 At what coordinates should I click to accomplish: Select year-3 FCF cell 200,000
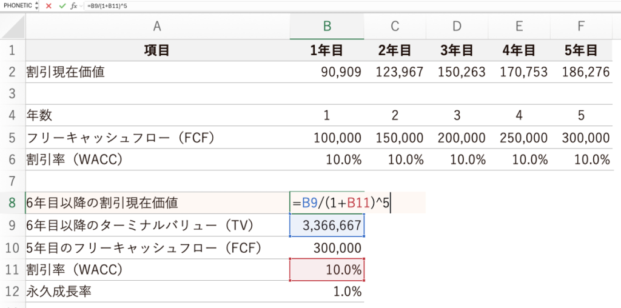pyautogui.click(x=457, y=138)
